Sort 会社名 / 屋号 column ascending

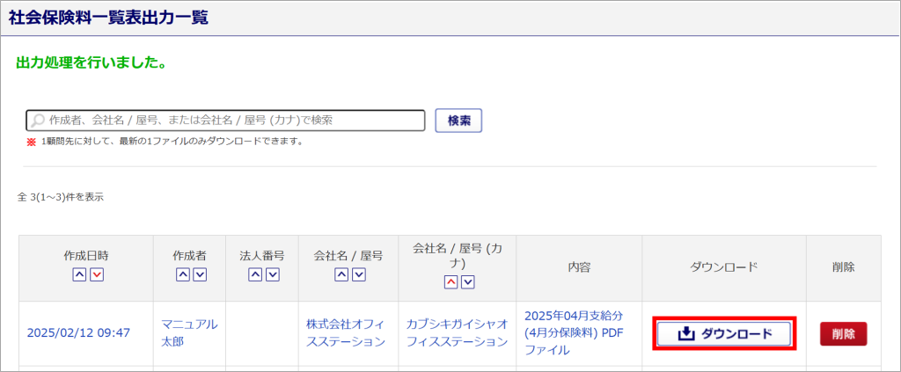point(341,275)
